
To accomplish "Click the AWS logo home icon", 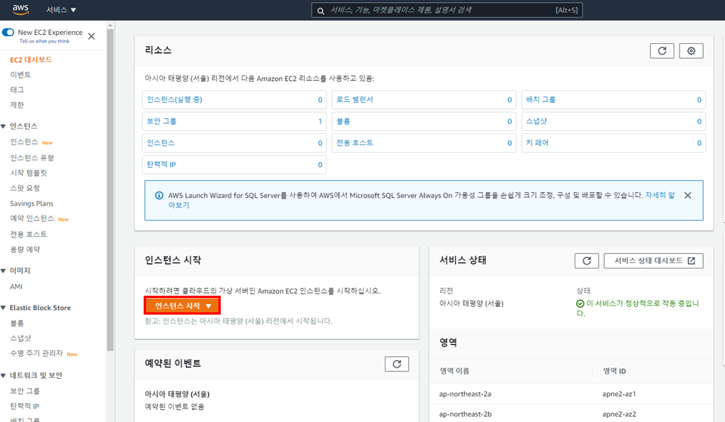I will coord(20,9).
